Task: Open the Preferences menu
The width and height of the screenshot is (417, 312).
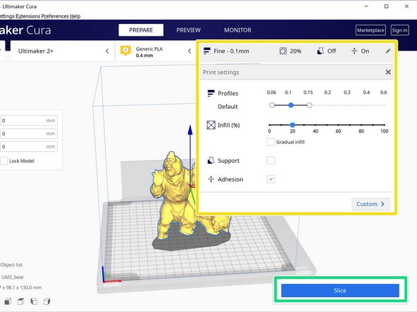Action: 55,16
